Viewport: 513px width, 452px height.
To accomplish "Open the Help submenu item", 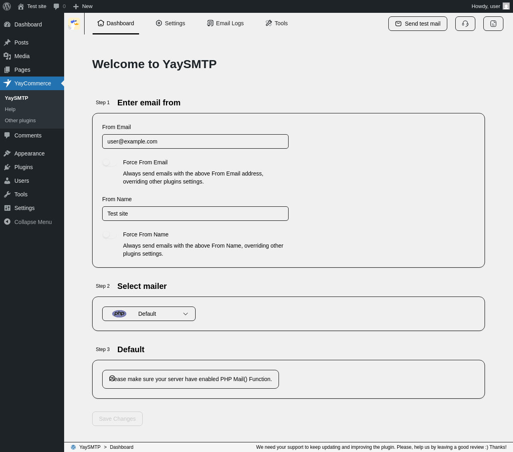I will click(10, 109).
